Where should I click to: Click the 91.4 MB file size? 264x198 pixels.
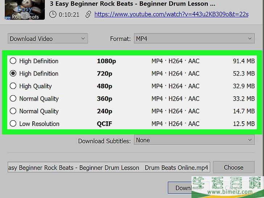[x=243, y=61]
